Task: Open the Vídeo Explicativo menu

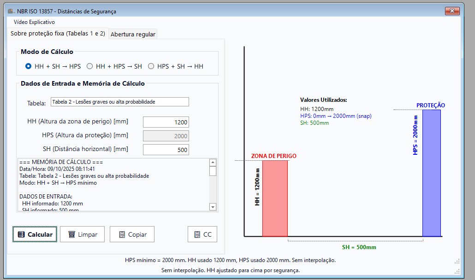Action: (x=34, y=22)
